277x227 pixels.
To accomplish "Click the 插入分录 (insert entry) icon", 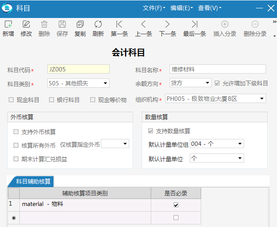I will (225, 24).
